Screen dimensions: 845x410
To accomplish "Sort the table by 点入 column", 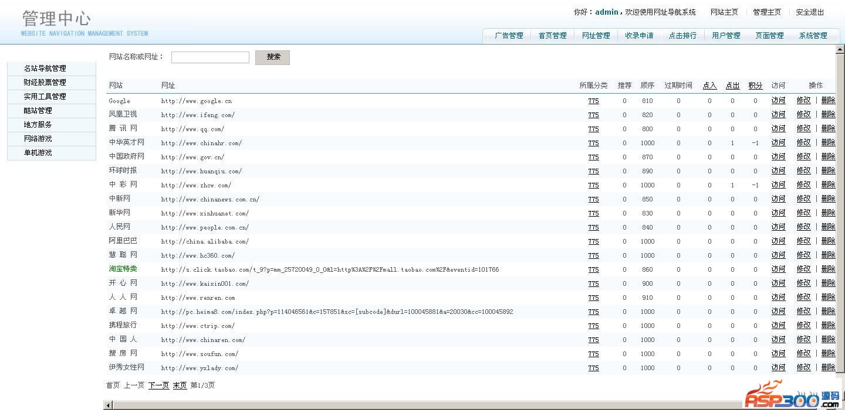I will point(709,86).
